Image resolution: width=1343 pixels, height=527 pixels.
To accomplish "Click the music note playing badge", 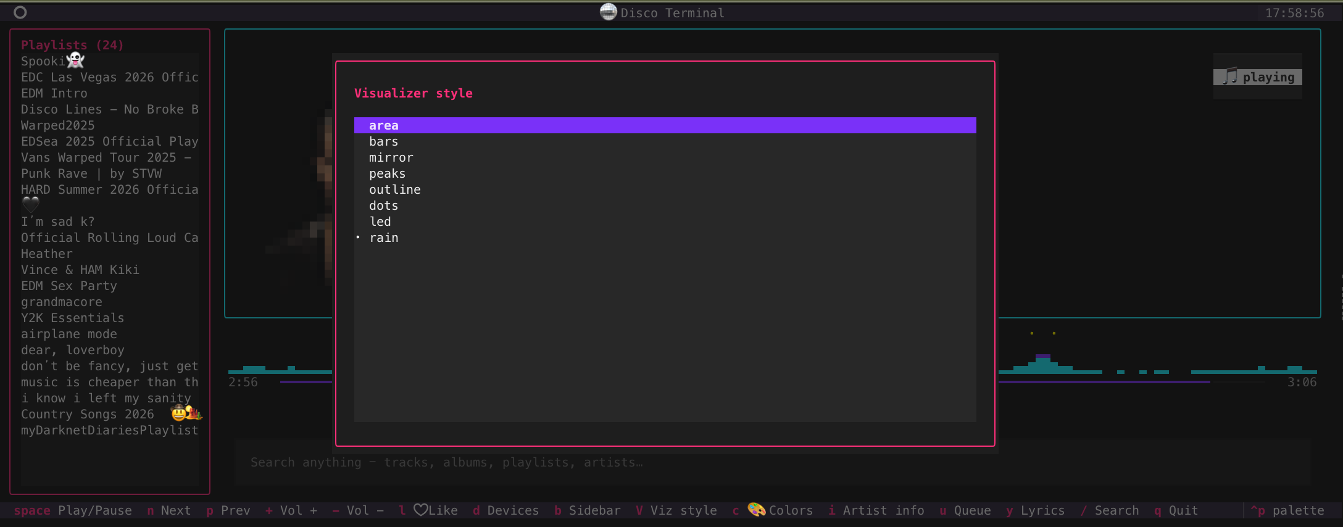I will tap(1258, 77).
